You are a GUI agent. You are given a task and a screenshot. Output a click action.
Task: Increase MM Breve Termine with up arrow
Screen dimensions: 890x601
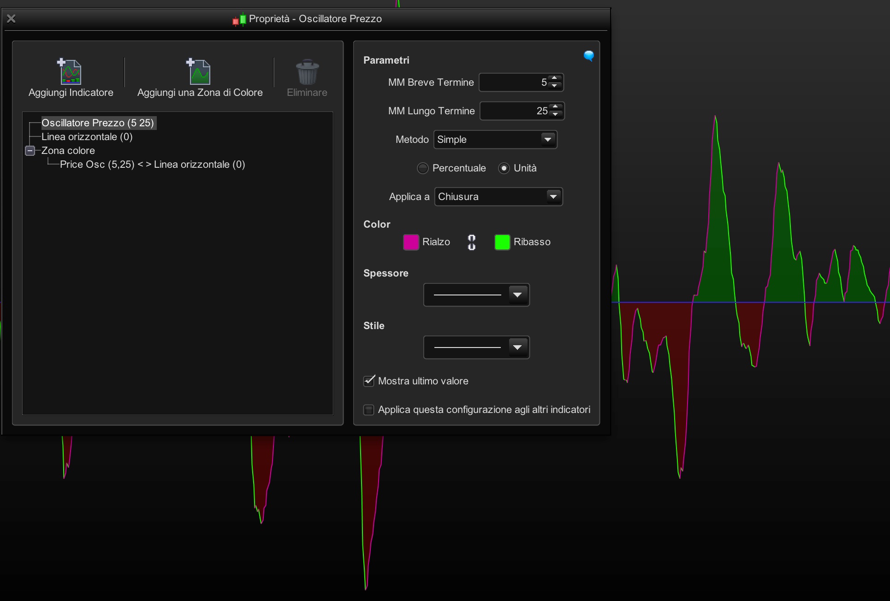click(555, 79)
